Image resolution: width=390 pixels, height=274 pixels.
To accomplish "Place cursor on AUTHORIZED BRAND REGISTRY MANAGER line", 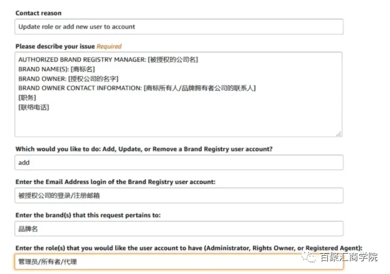I will click(x=108, y=60).
